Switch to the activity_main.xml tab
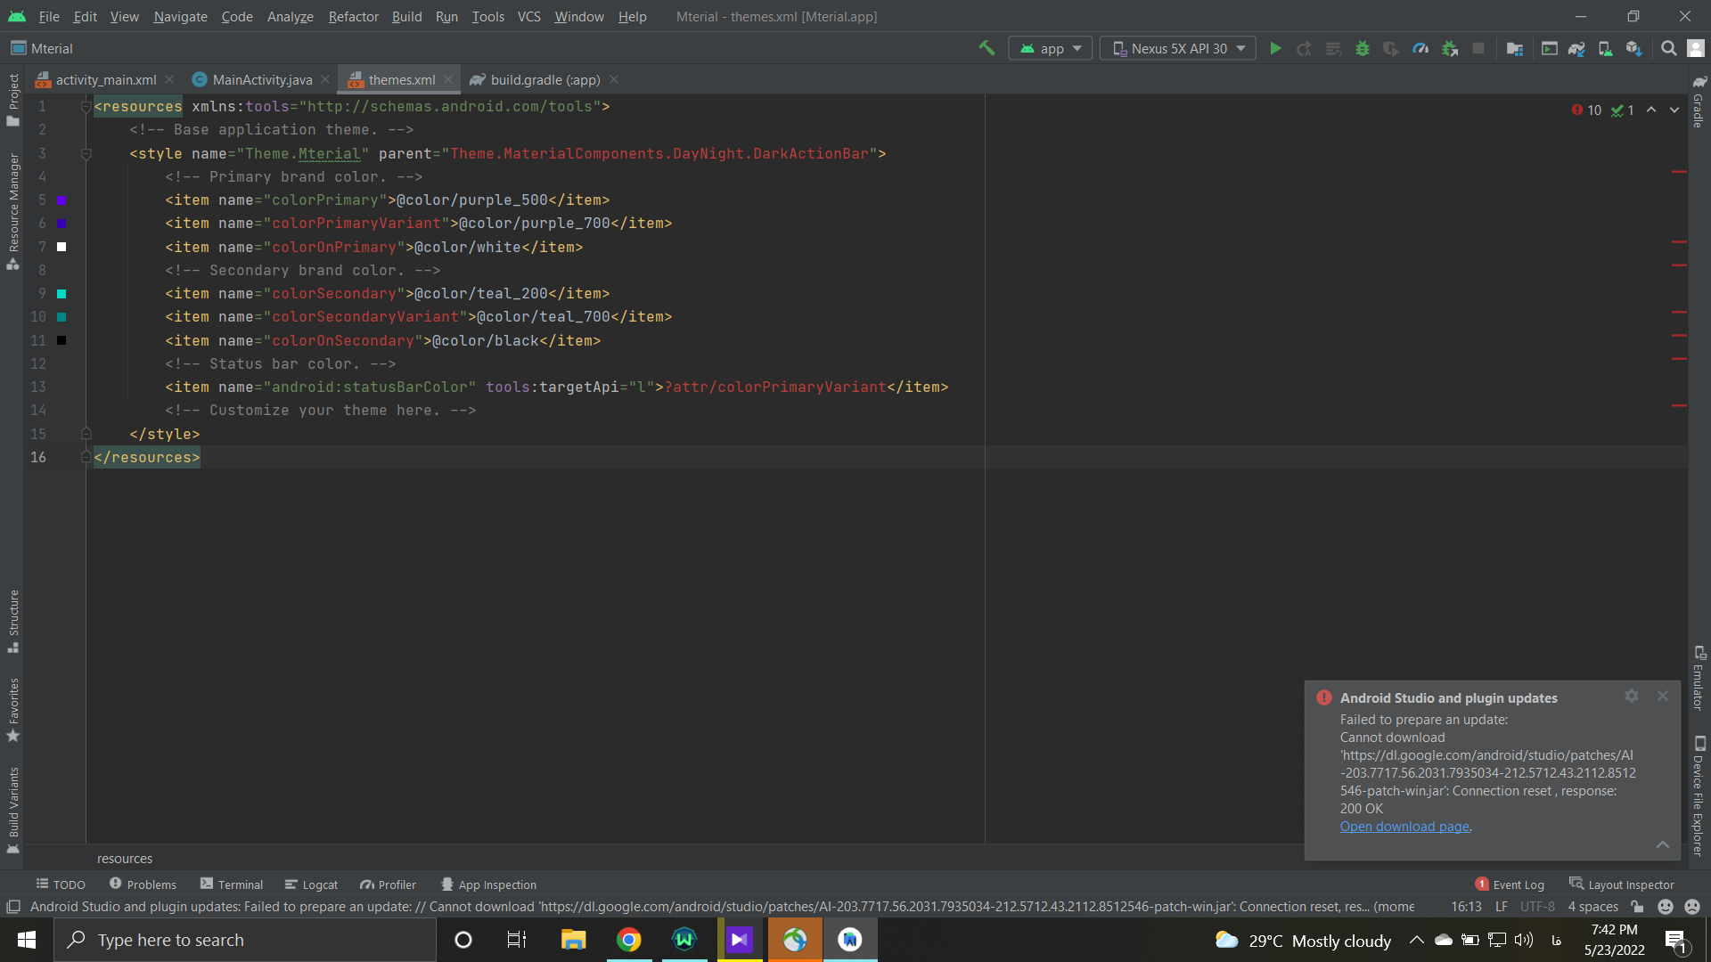 [105, 79]
